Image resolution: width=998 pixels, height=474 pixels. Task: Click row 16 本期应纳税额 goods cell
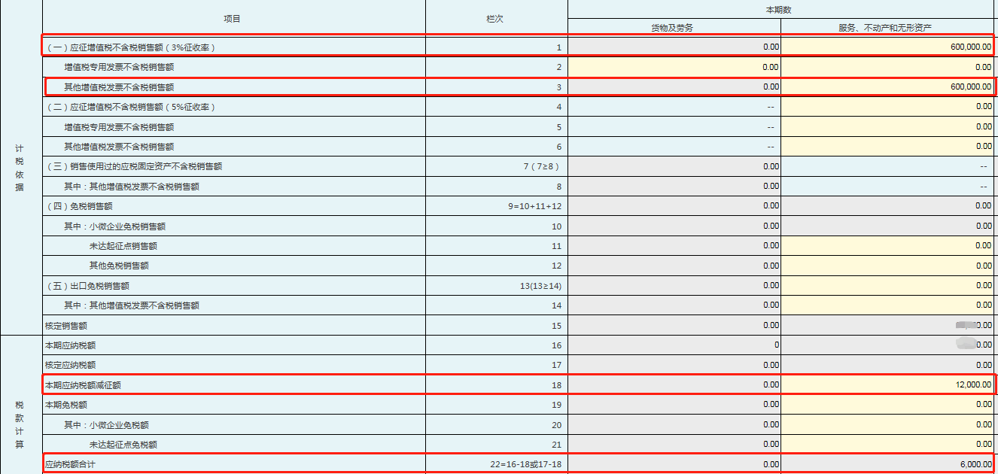674,345
